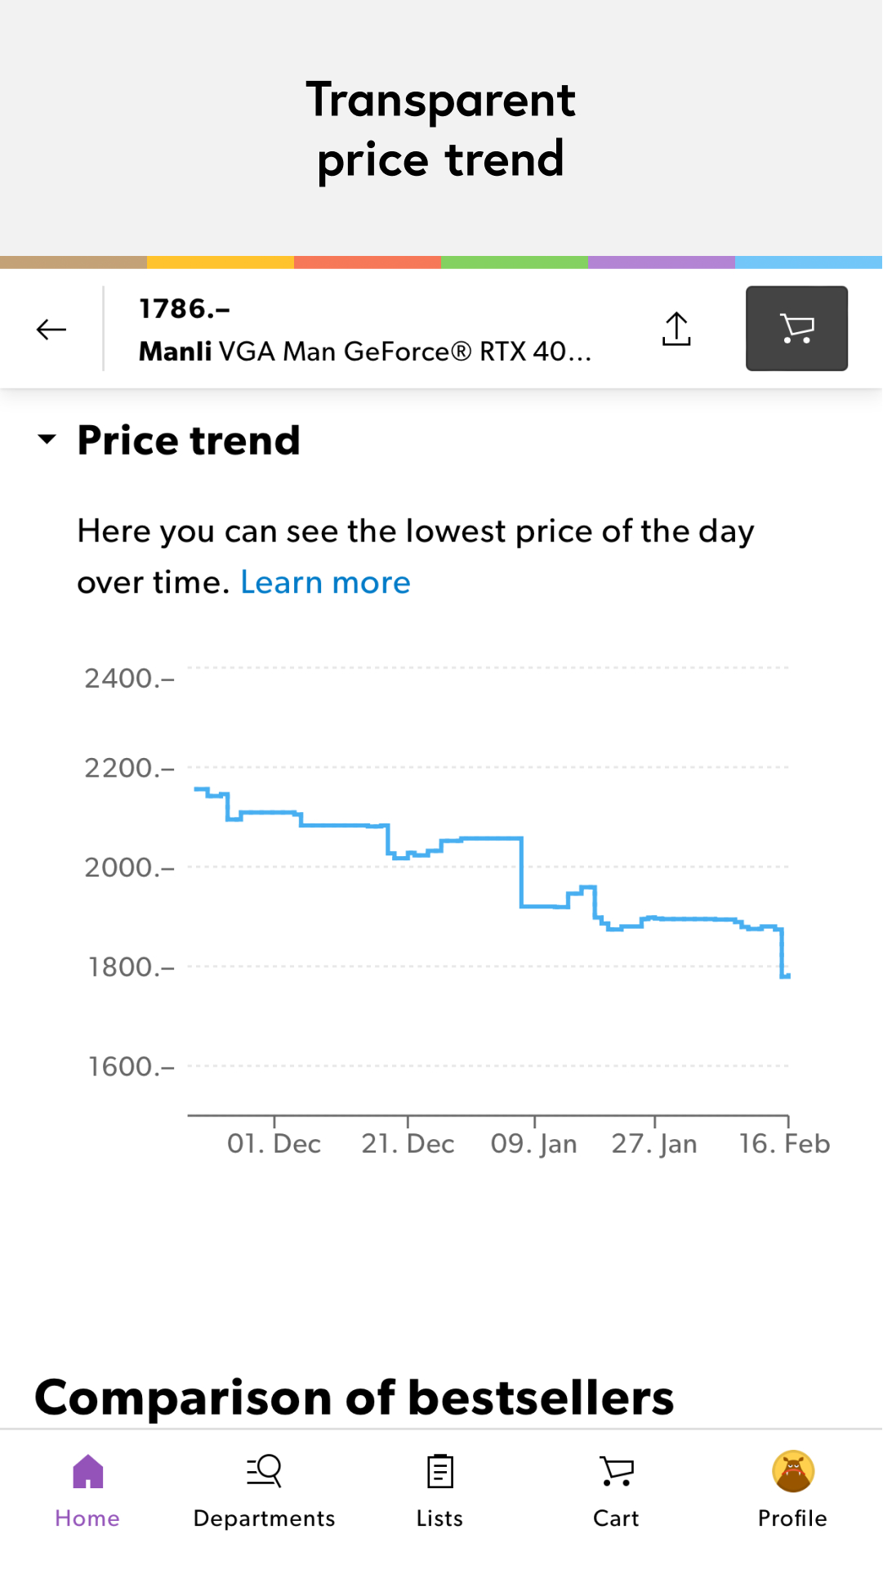Screen dimensions: 883x1570
Task: Open the Cart in bottom navigation
Action: click(x=617, y=1491)
